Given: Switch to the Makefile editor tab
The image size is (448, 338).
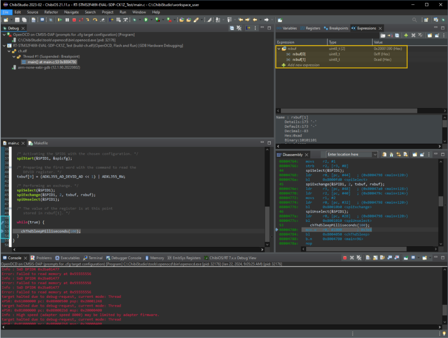Looking at the screenshot, I should 38,143.
